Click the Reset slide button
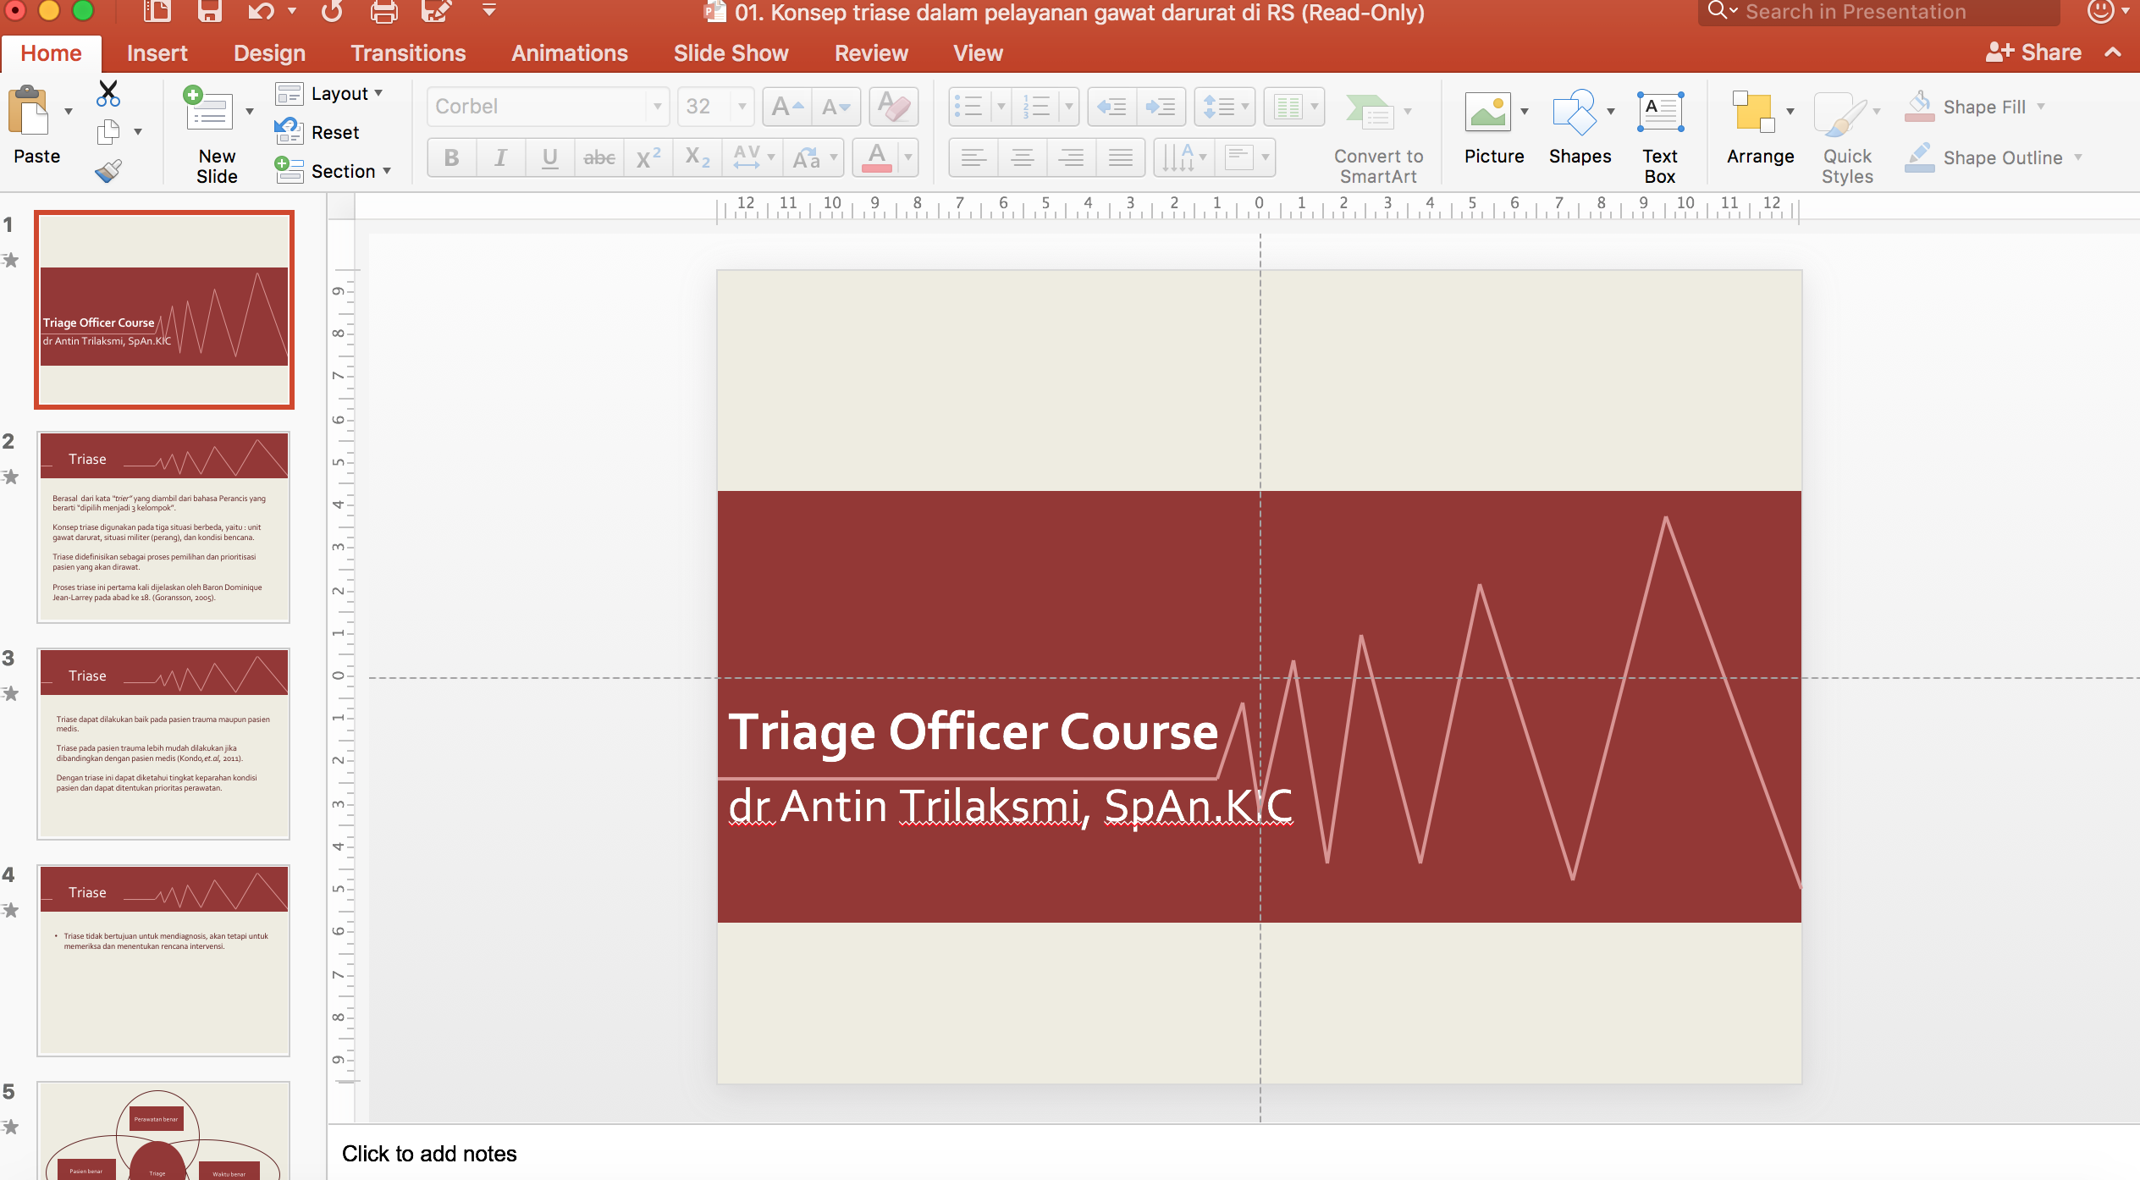 tap(317, 132)
